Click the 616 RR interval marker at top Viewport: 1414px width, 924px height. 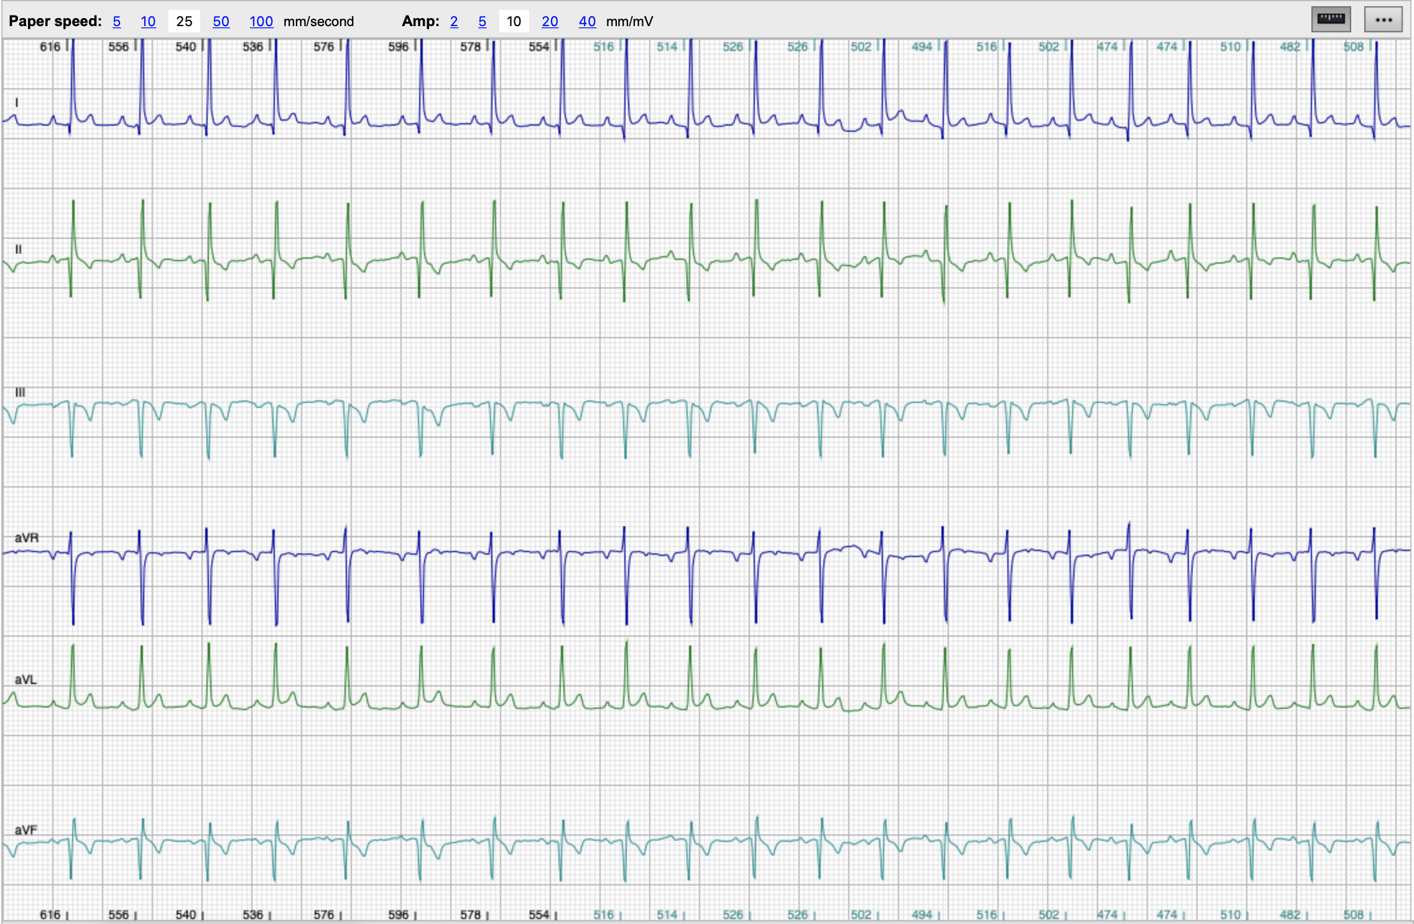tap(50, 47)
